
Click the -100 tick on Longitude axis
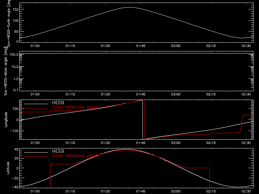(x=14, y=131)
